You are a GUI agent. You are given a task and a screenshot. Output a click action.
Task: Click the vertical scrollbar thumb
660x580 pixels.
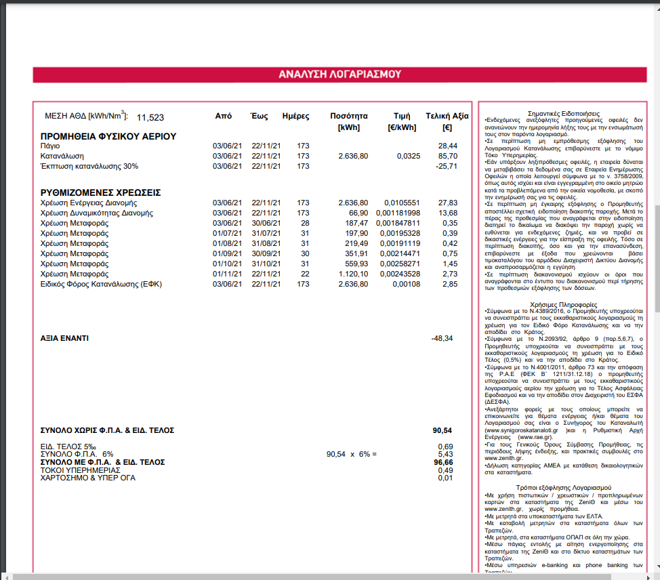point(657,258)
